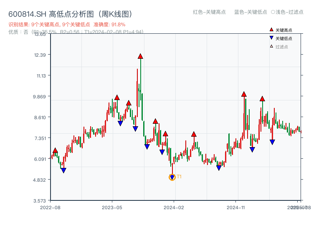Click the hollow 过滤点 triangle legend icon
This screenshot has height=250, width=334.
click(x=271, y=47)
